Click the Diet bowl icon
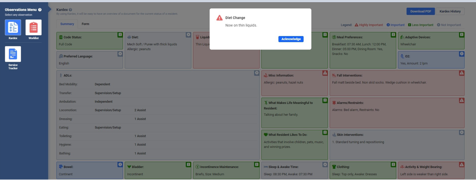 tap(129, 37)
